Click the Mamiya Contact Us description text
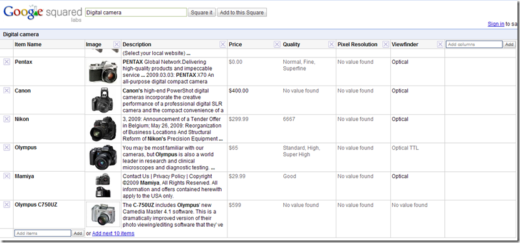Image resolution: width=520 pixels, height=243 pixels. (x=172, y=186)
